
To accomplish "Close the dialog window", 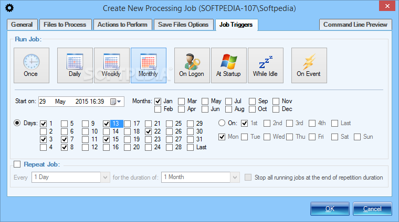I will (x=387, y=6).
